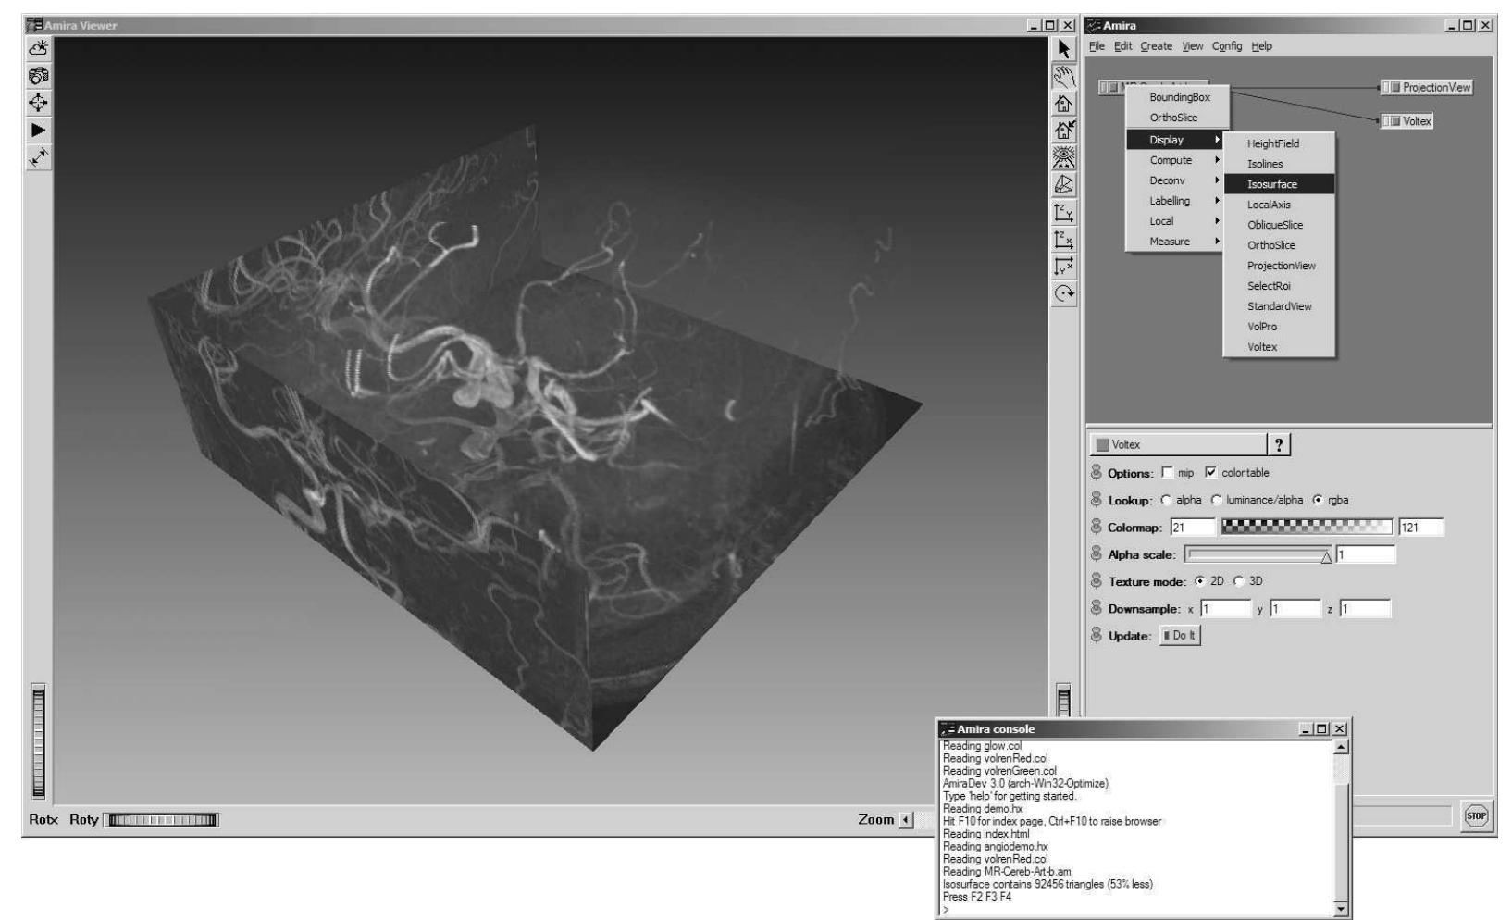This screenshot has height=920, width=1512.
Task: Uncheck the color table checkbox
Action: coord(1212,473)
